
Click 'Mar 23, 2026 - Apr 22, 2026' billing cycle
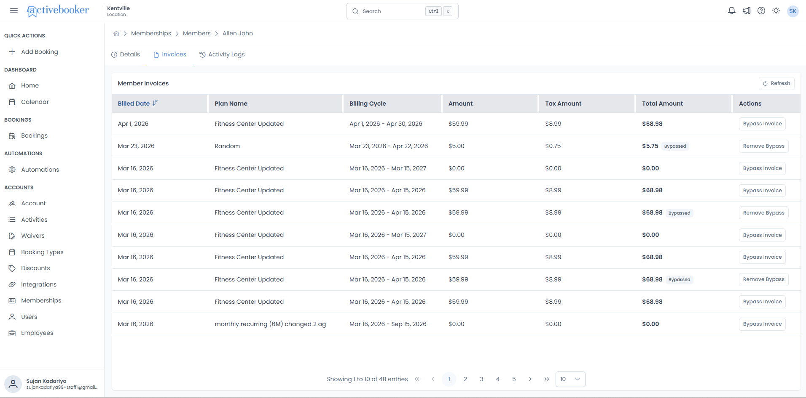click(389, 146)
